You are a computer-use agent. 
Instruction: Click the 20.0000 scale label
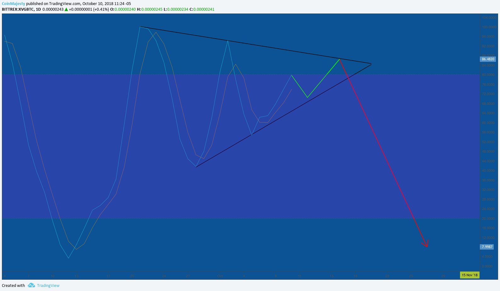pos(488,218)
